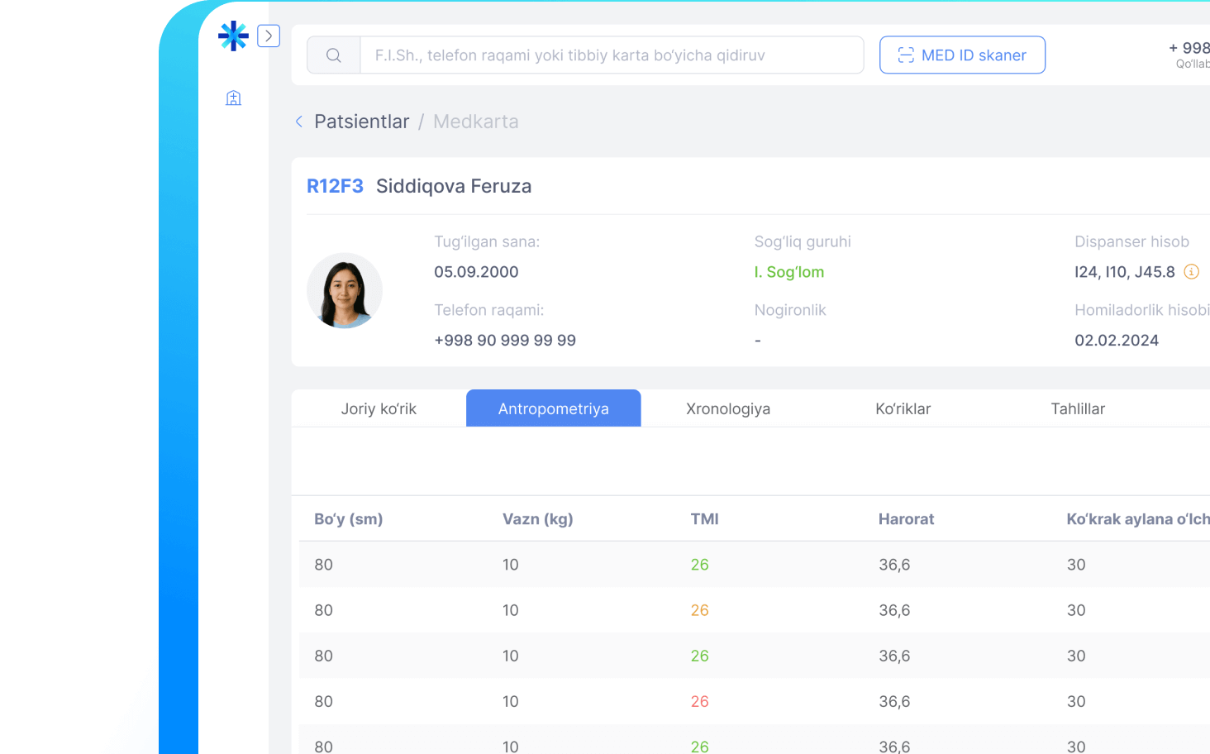Open the hospital building sidebar icon
Viewport: 1210px width, 754px height.
coord(234,98)
